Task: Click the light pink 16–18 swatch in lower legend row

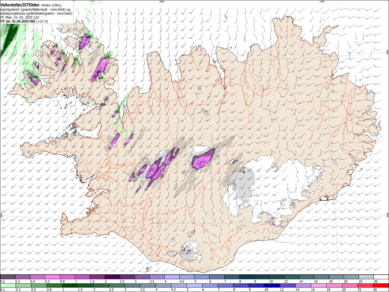Action: coord(318,286)
